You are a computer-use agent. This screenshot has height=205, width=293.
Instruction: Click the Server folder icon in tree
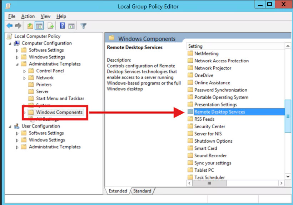pos(31,91)
